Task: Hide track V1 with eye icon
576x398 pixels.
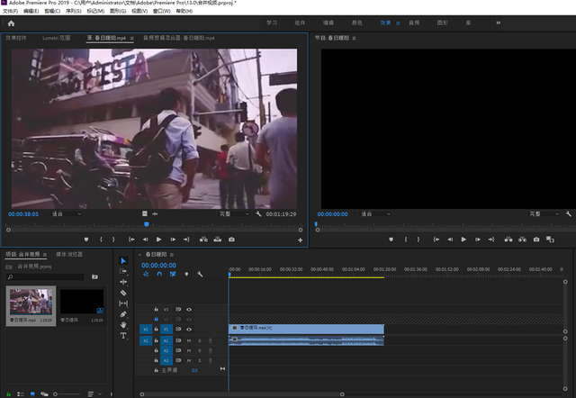Action: 189,330
